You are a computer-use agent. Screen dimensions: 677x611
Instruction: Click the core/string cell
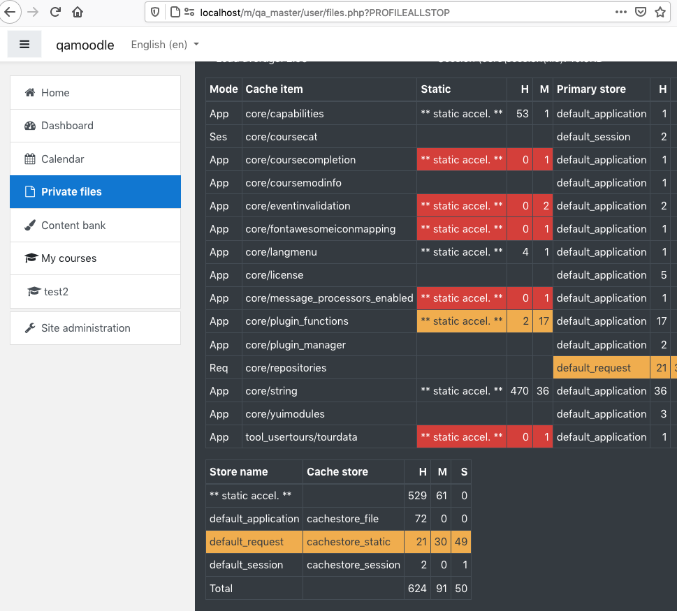point(329,391)
